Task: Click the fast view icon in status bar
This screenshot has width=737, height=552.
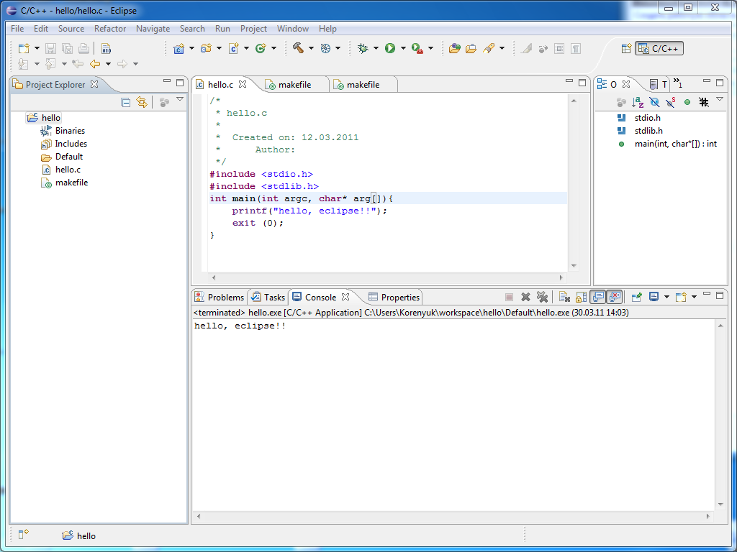Action: point(24,535)
